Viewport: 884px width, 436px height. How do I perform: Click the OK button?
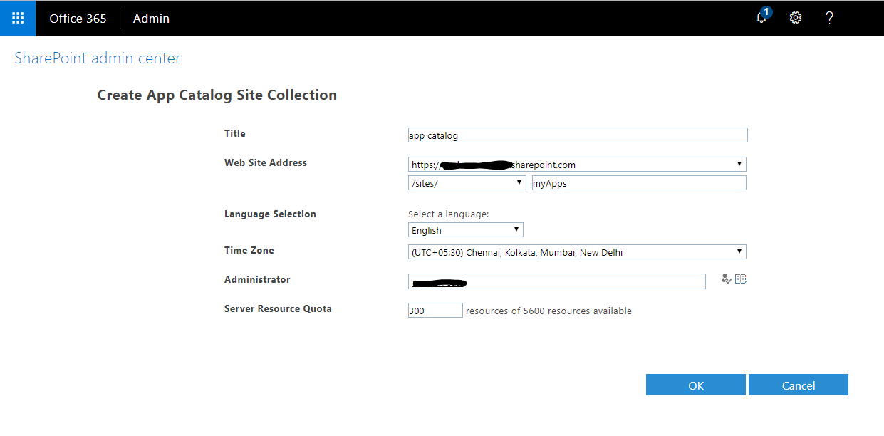695,385
